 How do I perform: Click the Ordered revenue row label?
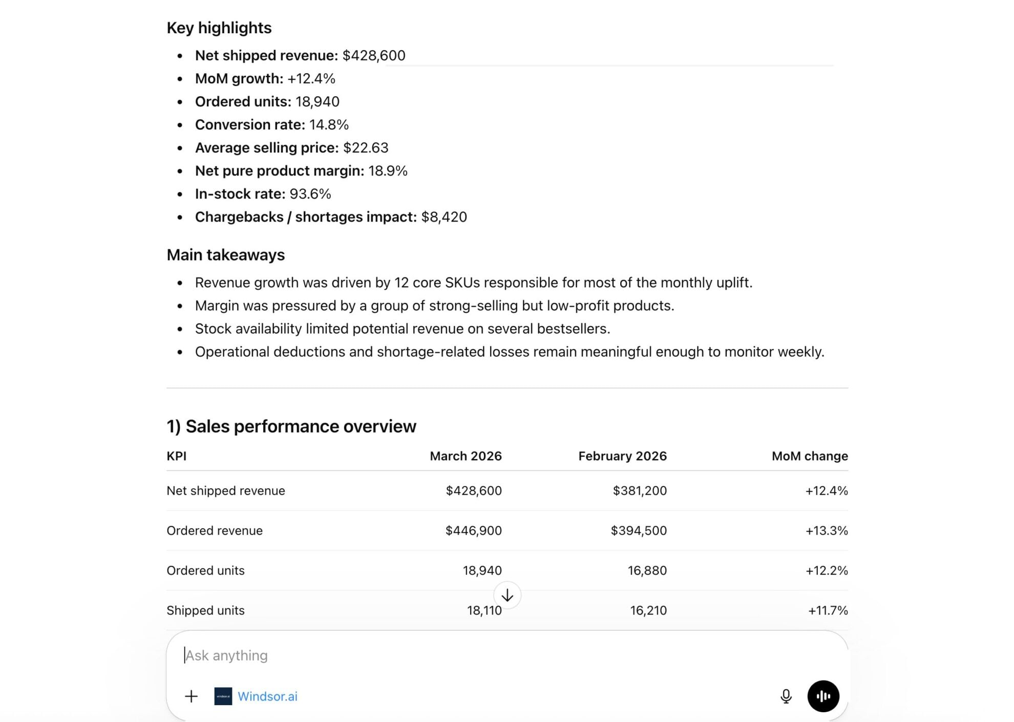coord(215,531)
